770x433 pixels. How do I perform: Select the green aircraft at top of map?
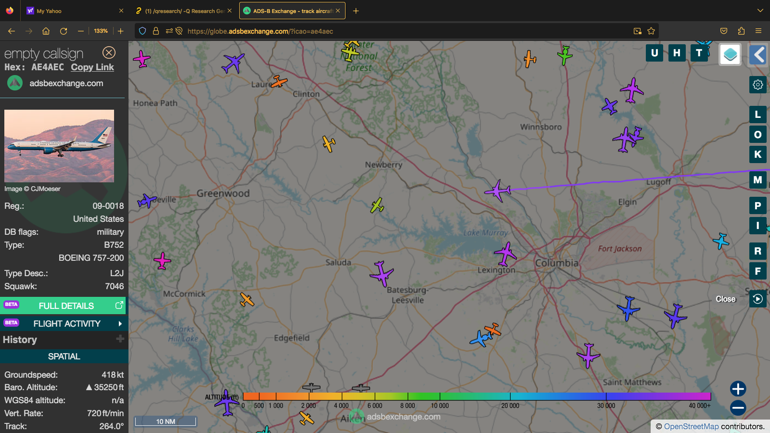[565, 55]
